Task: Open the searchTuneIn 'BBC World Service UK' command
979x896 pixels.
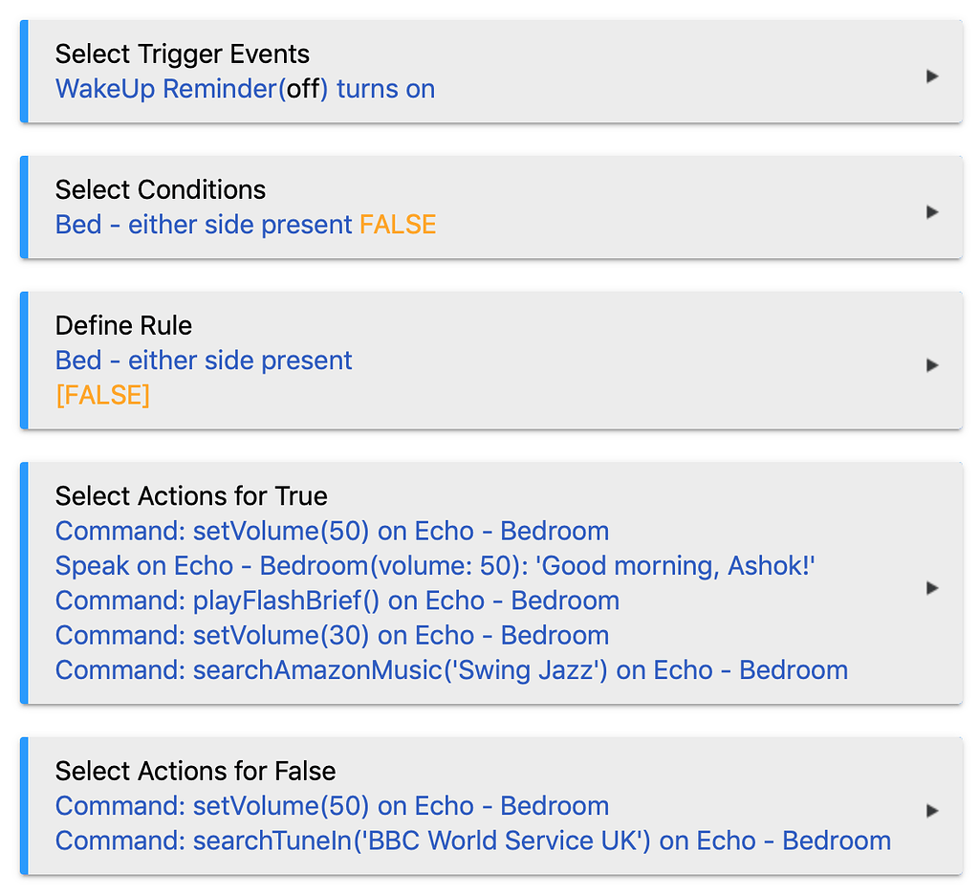Action: click(x=472, y=841)
